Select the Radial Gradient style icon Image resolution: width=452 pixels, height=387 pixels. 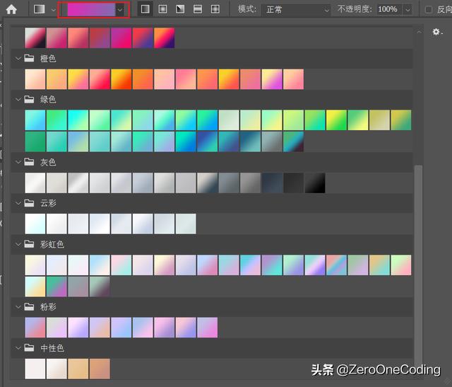tap(162, 9)
